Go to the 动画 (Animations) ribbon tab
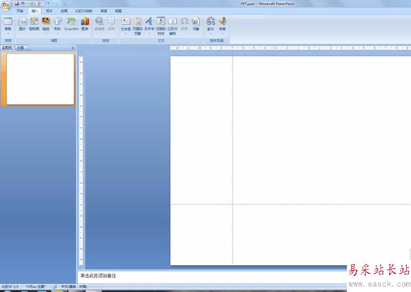411x292 pixels. [x=64, y=11]
